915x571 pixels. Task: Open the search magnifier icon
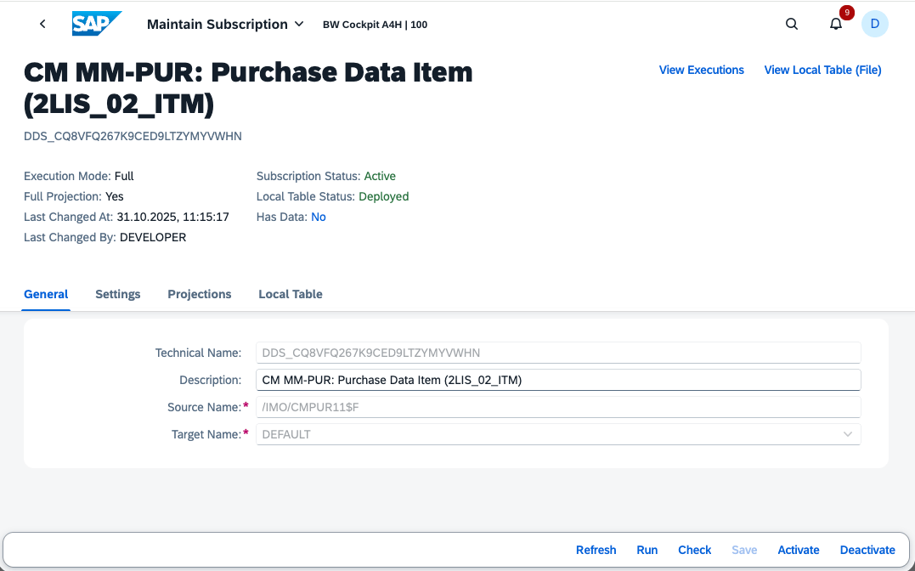tap(792, 24)
